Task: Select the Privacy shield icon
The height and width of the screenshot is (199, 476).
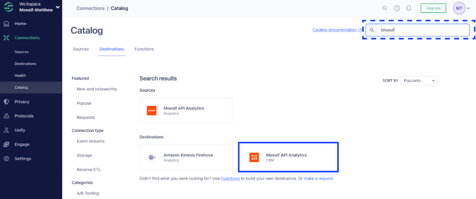Action: click(x=7, y=102)
